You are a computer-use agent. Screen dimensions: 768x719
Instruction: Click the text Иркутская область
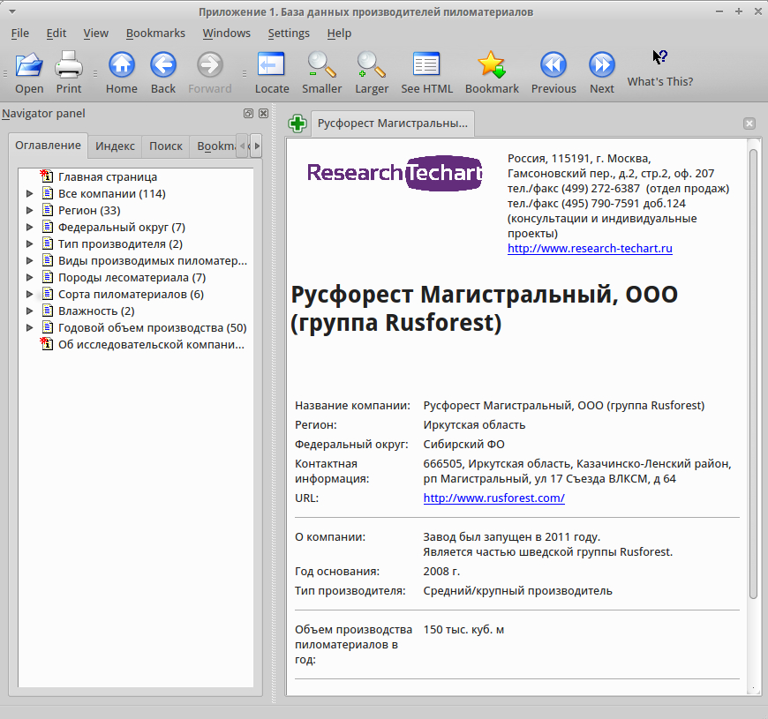click(474, 425)
